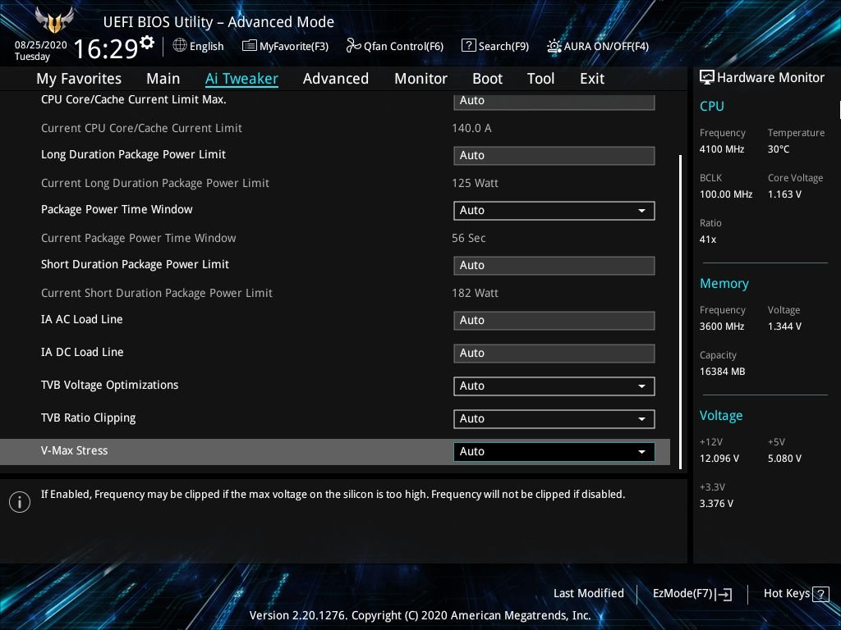Click the EzMode exit arrow icon

coord(724,594)
